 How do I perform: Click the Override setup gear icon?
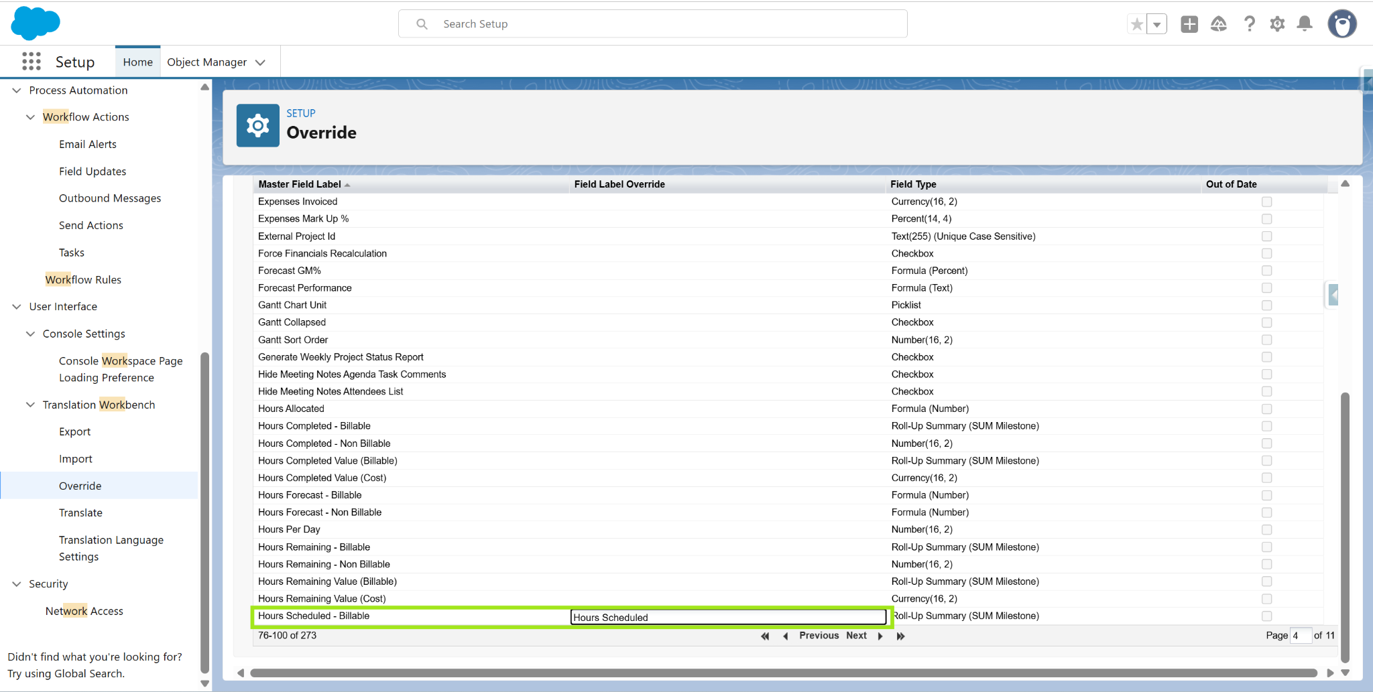(258, 125)
